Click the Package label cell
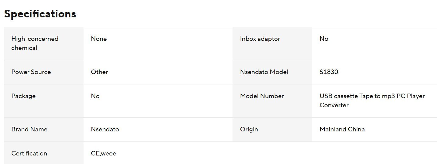The image size is (437, 164). click(x=23, y=96)
